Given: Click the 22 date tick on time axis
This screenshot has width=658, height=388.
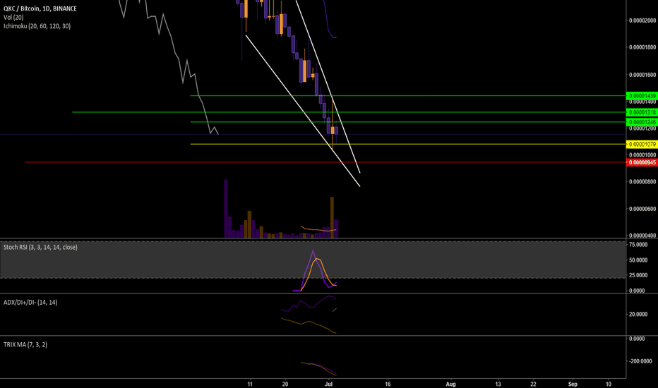Looking at the screenshot, I should pyautogui.click(x=533, y=384).
